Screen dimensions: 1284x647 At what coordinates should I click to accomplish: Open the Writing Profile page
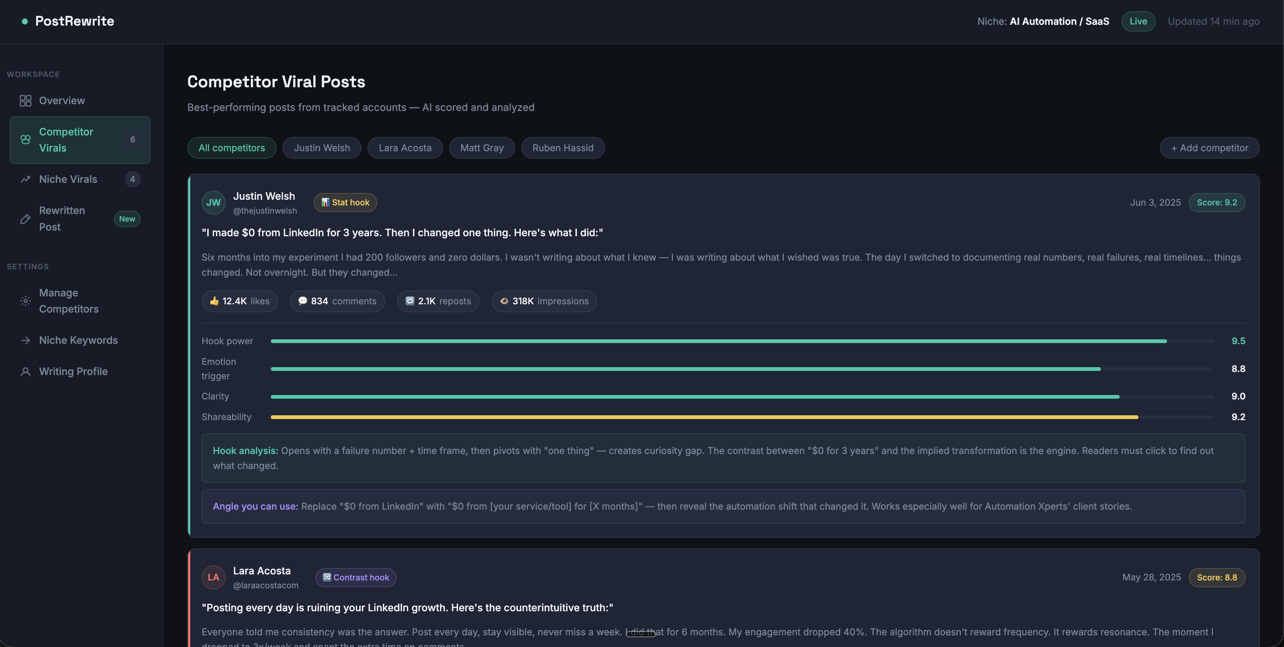[x=80, y=372]
